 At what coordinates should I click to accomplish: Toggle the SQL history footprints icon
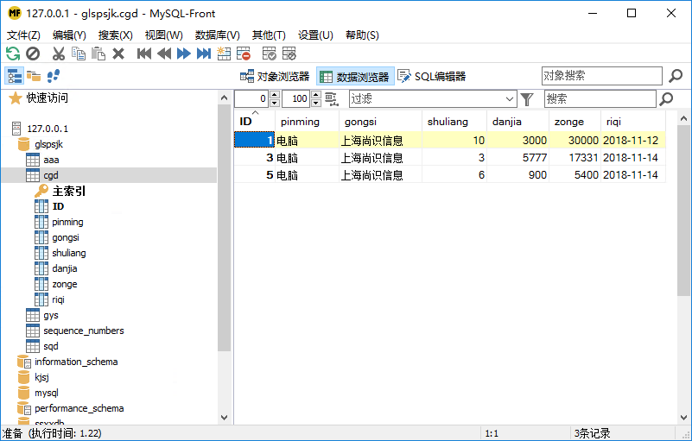[x=54, y=76]
